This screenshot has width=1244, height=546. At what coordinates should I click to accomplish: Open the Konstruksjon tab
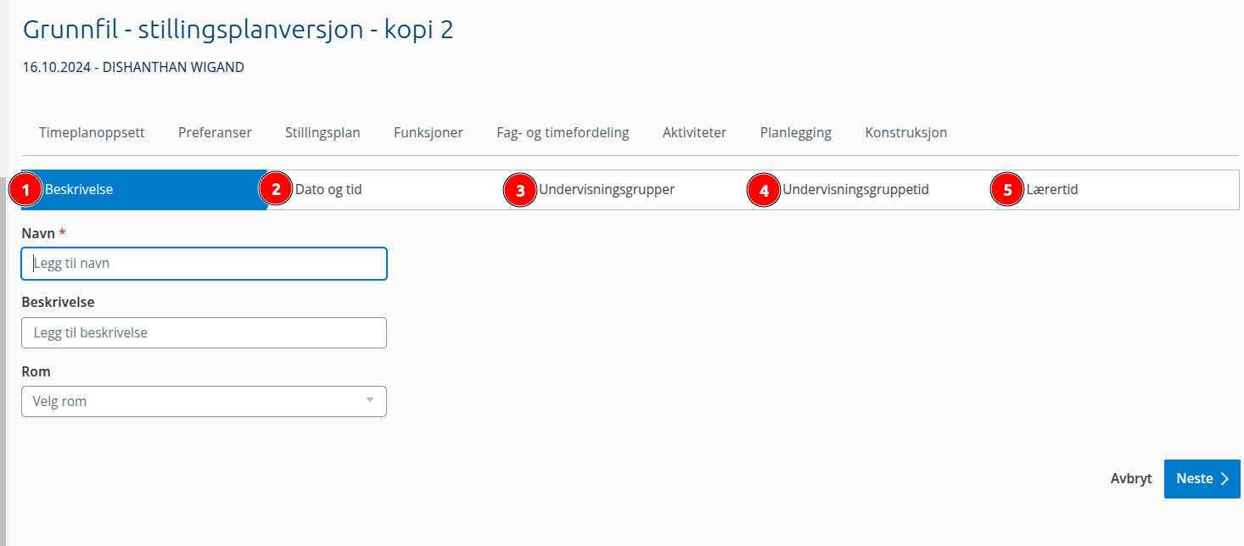(x=906, y=132)
